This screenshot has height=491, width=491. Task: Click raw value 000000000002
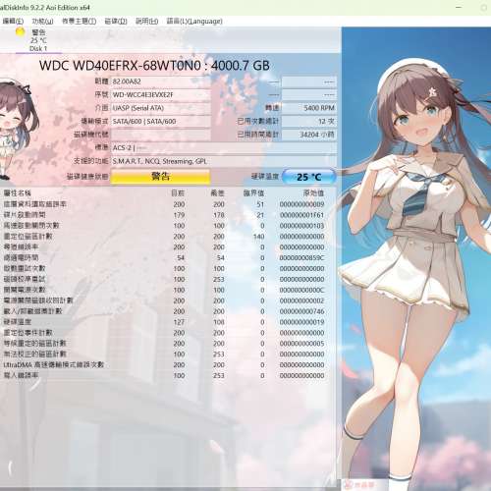301,300
